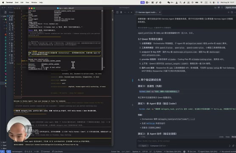Click the split editor layout icon
The height and width of the screenshot is (153, 236).
(117, 12)
